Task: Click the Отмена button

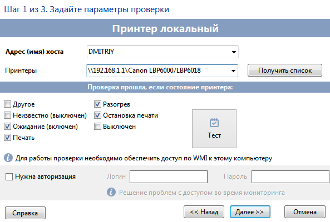Action: [x=305, y=212]
